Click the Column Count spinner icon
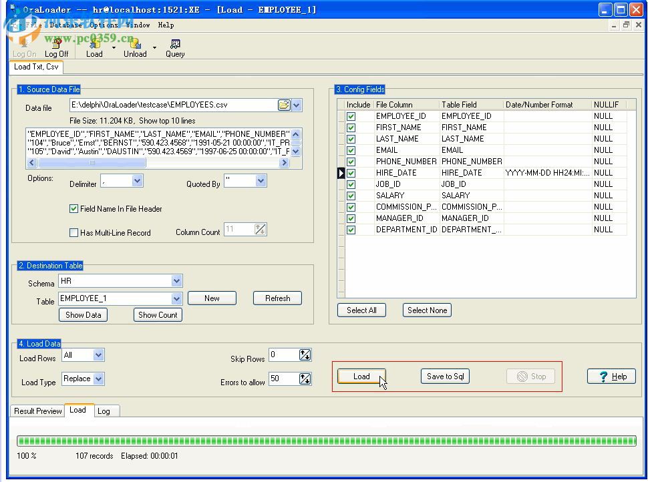 [260, 230]
